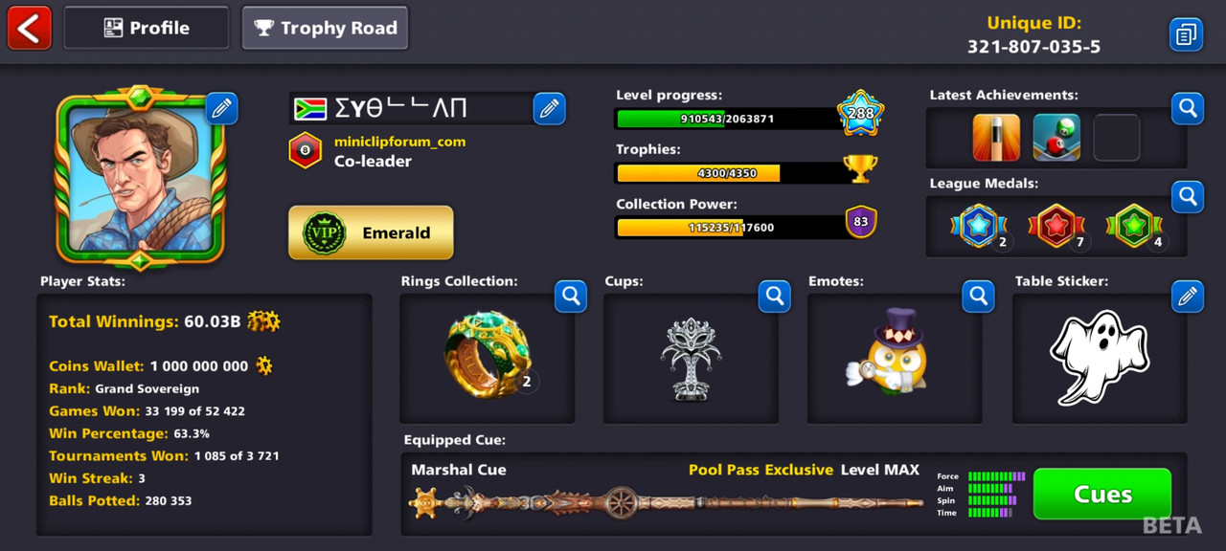Tap the green Cues button
This screenshot has height=551, width=1226.
(x=1102, y=494)
